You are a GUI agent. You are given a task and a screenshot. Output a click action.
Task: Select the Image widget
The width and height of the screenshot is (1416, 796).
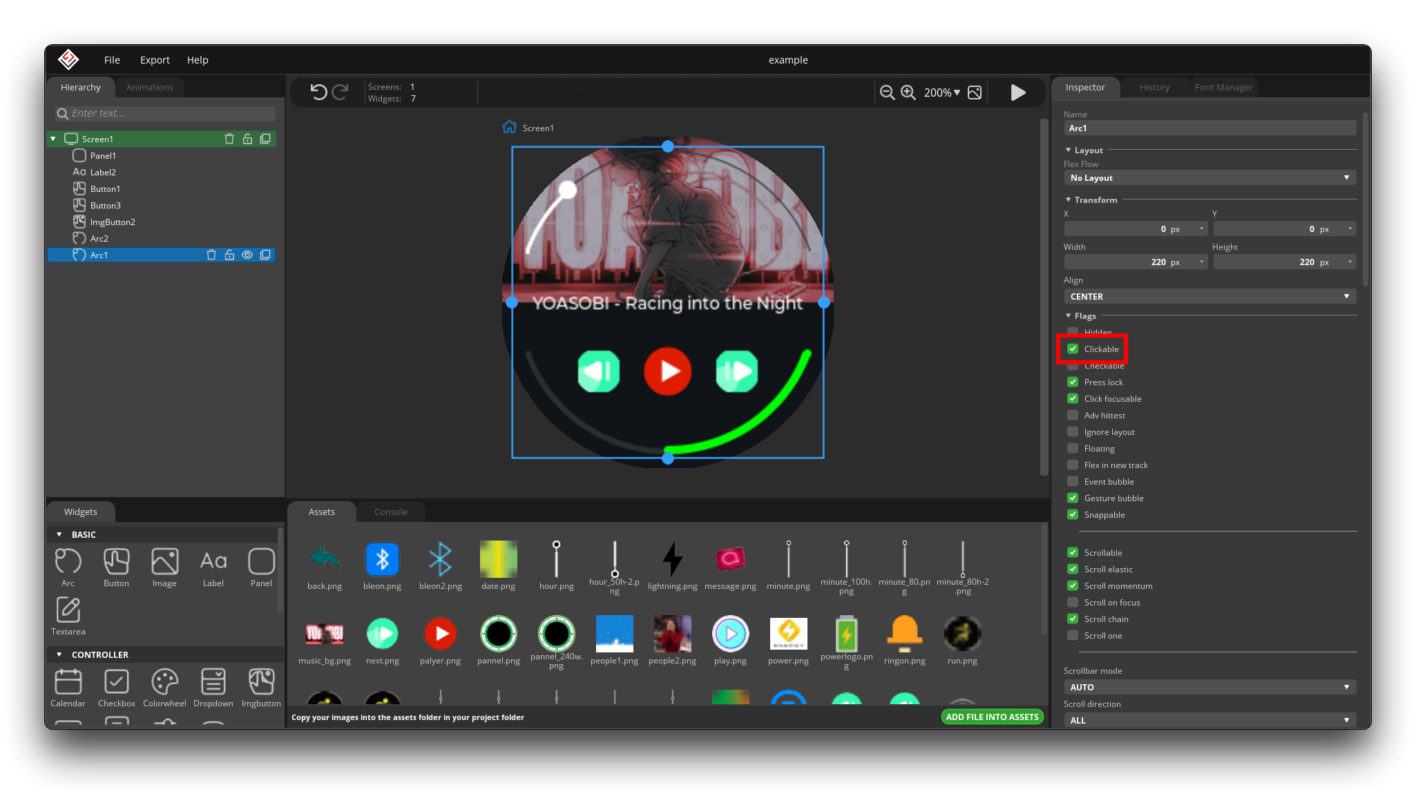coord(164,567)
